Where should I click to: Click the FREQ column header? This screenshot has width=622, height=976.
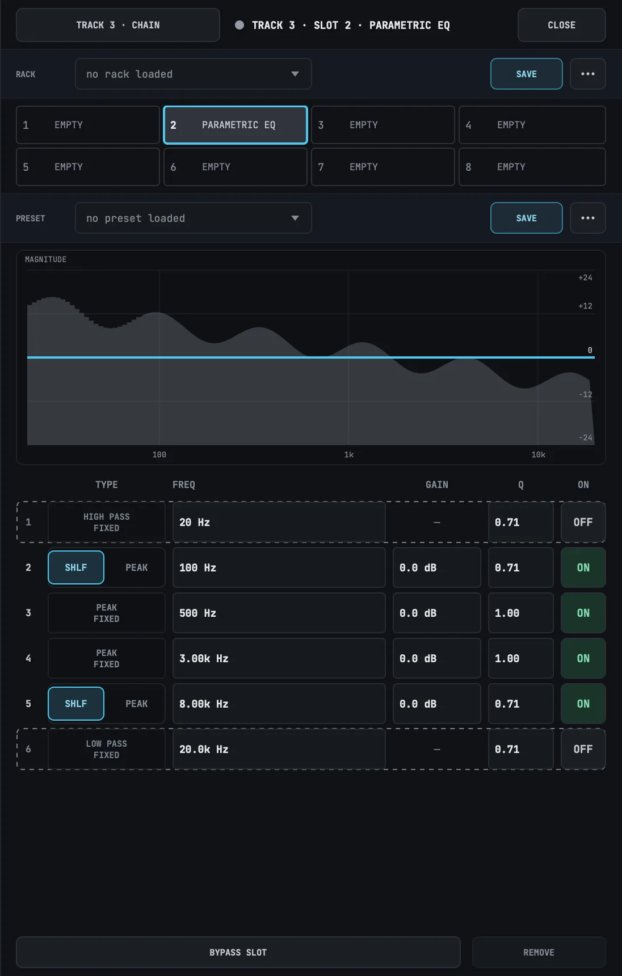[x=184, y=485]
